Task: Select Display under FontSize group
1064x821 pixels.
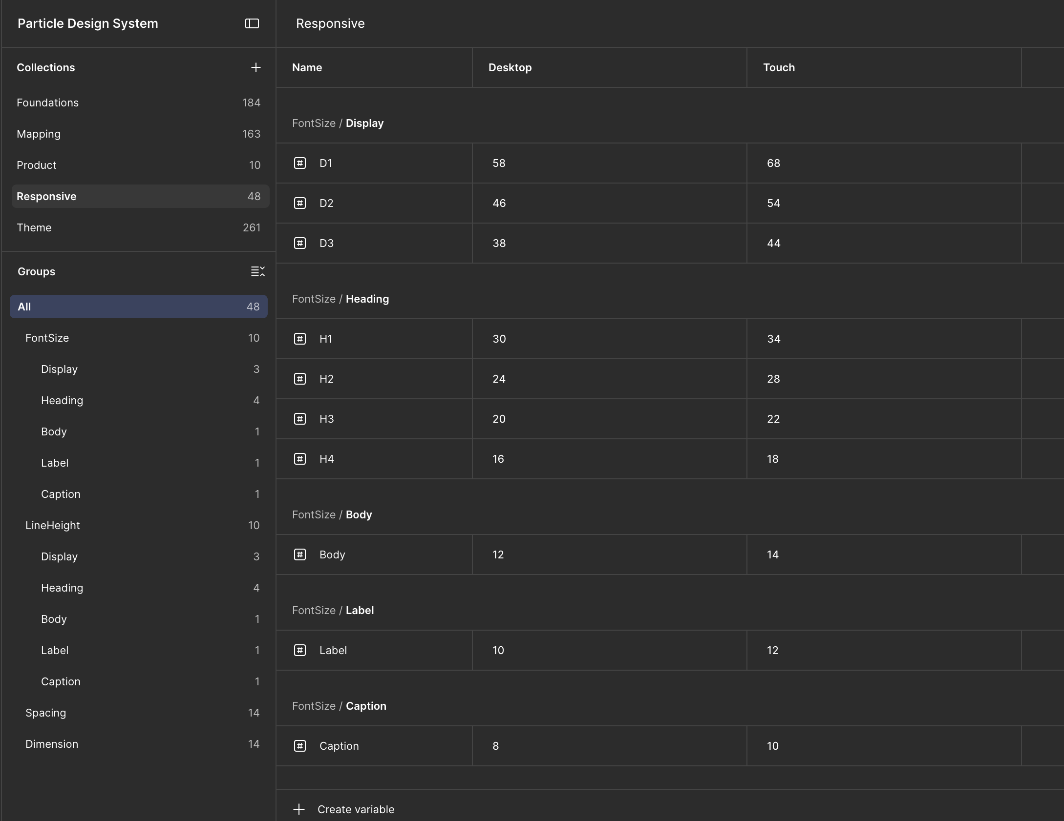Action: (139, 369)
